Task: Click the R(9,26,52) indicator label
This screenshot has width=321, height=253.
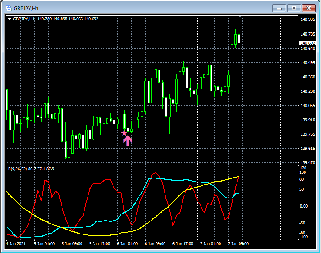Action: click(x=21, y=169)
